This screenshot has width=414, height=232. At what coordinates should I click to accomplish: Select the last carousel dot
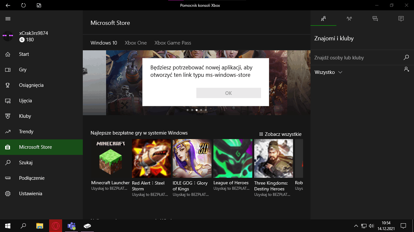point(206,110)
